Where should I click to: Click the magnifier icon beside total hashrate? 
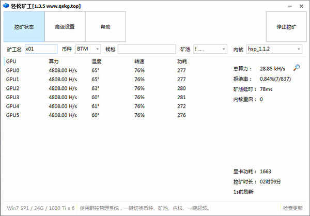click(297, 68)
